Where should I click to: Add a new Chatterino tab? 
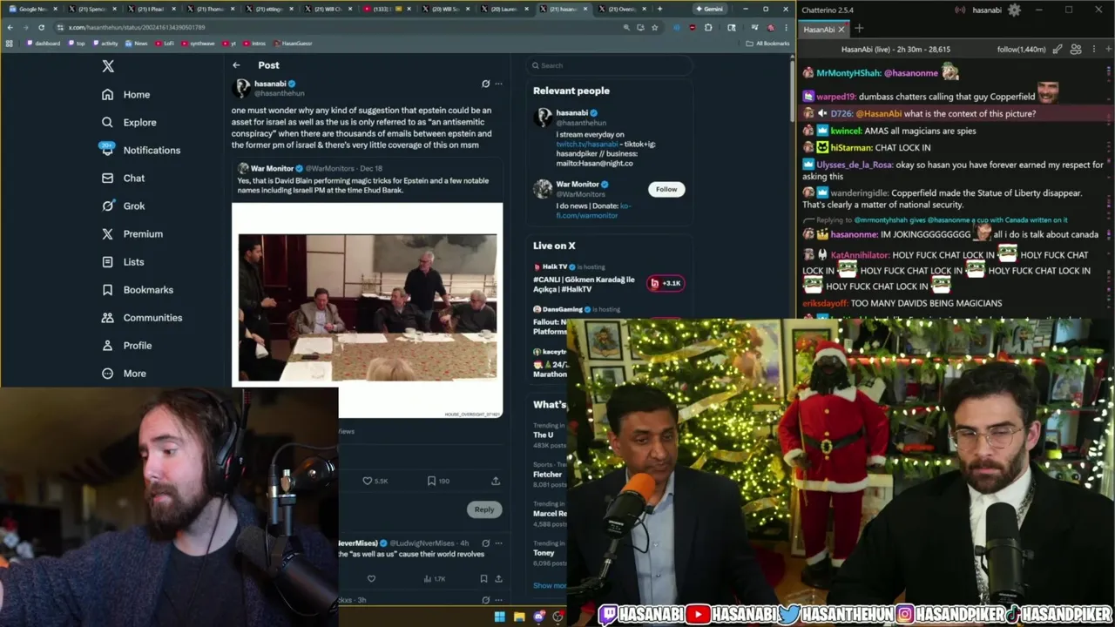coord(859,29)
